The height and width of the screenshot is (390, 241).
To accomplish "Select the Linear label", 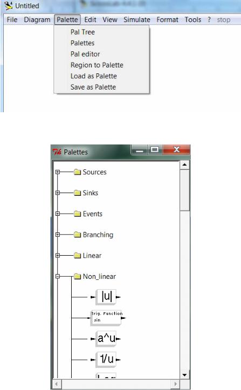I will [92, 256].
